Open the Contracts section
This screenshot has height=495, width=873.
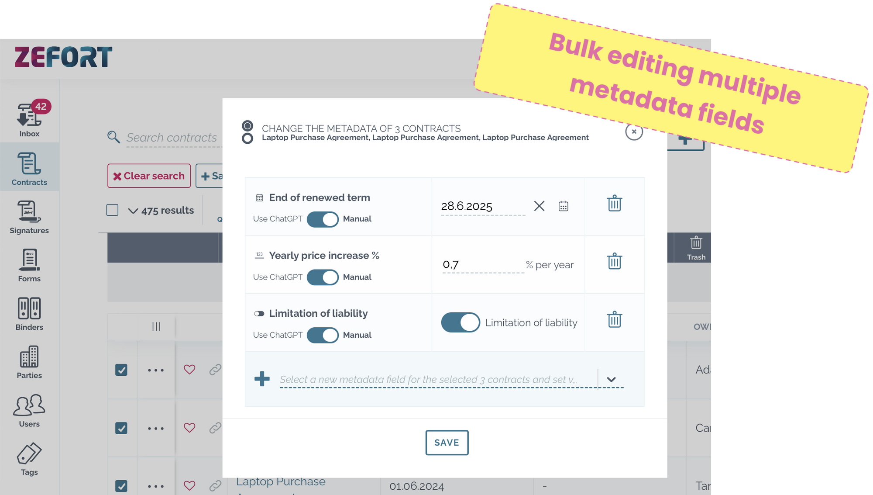[x=29, y=170]
